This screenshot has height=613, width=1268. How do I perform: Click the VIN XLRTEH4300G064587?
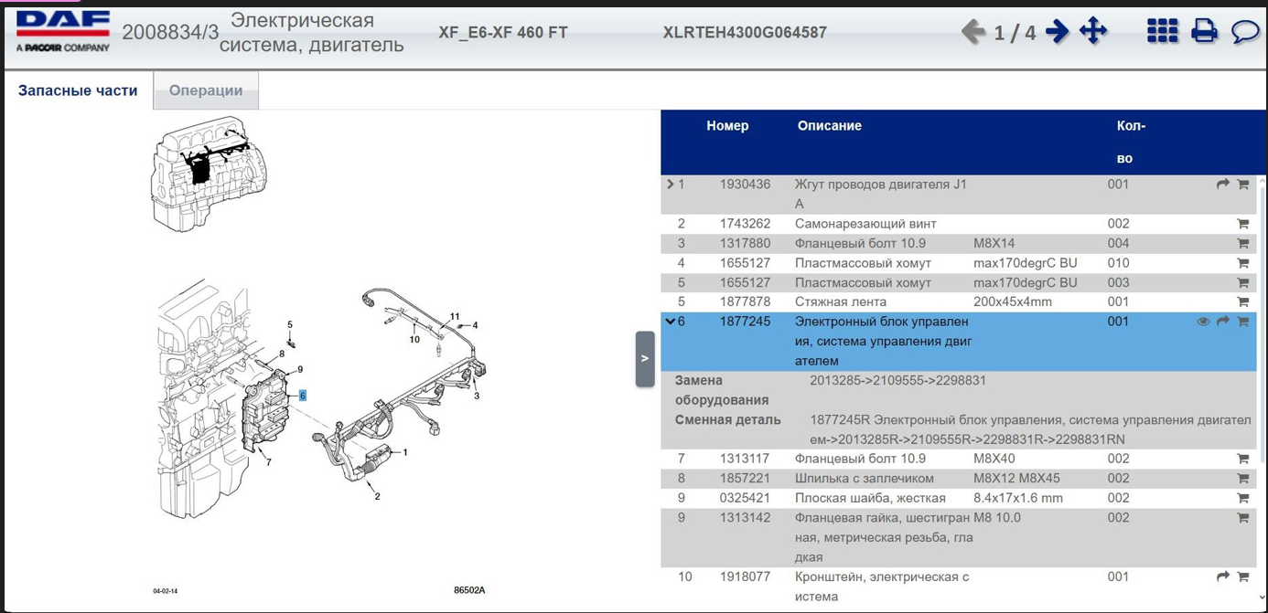click(x=745, y=33)
